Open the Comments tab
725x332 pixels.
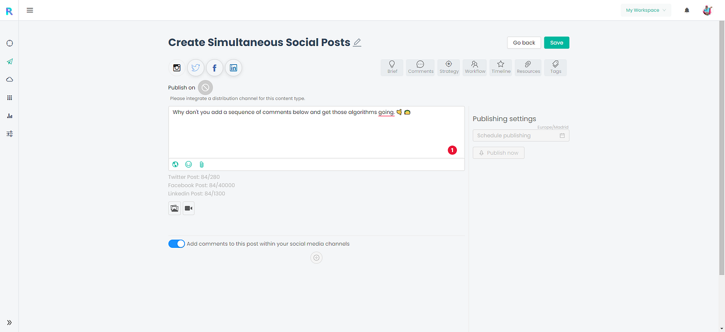420,68
